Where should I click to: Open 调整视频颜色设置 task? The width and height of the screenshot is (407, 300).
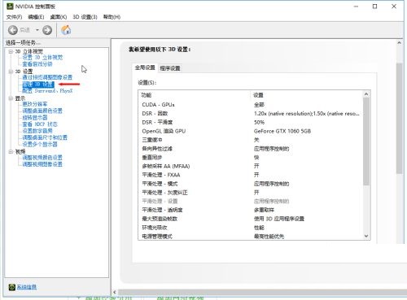point(42,158)
